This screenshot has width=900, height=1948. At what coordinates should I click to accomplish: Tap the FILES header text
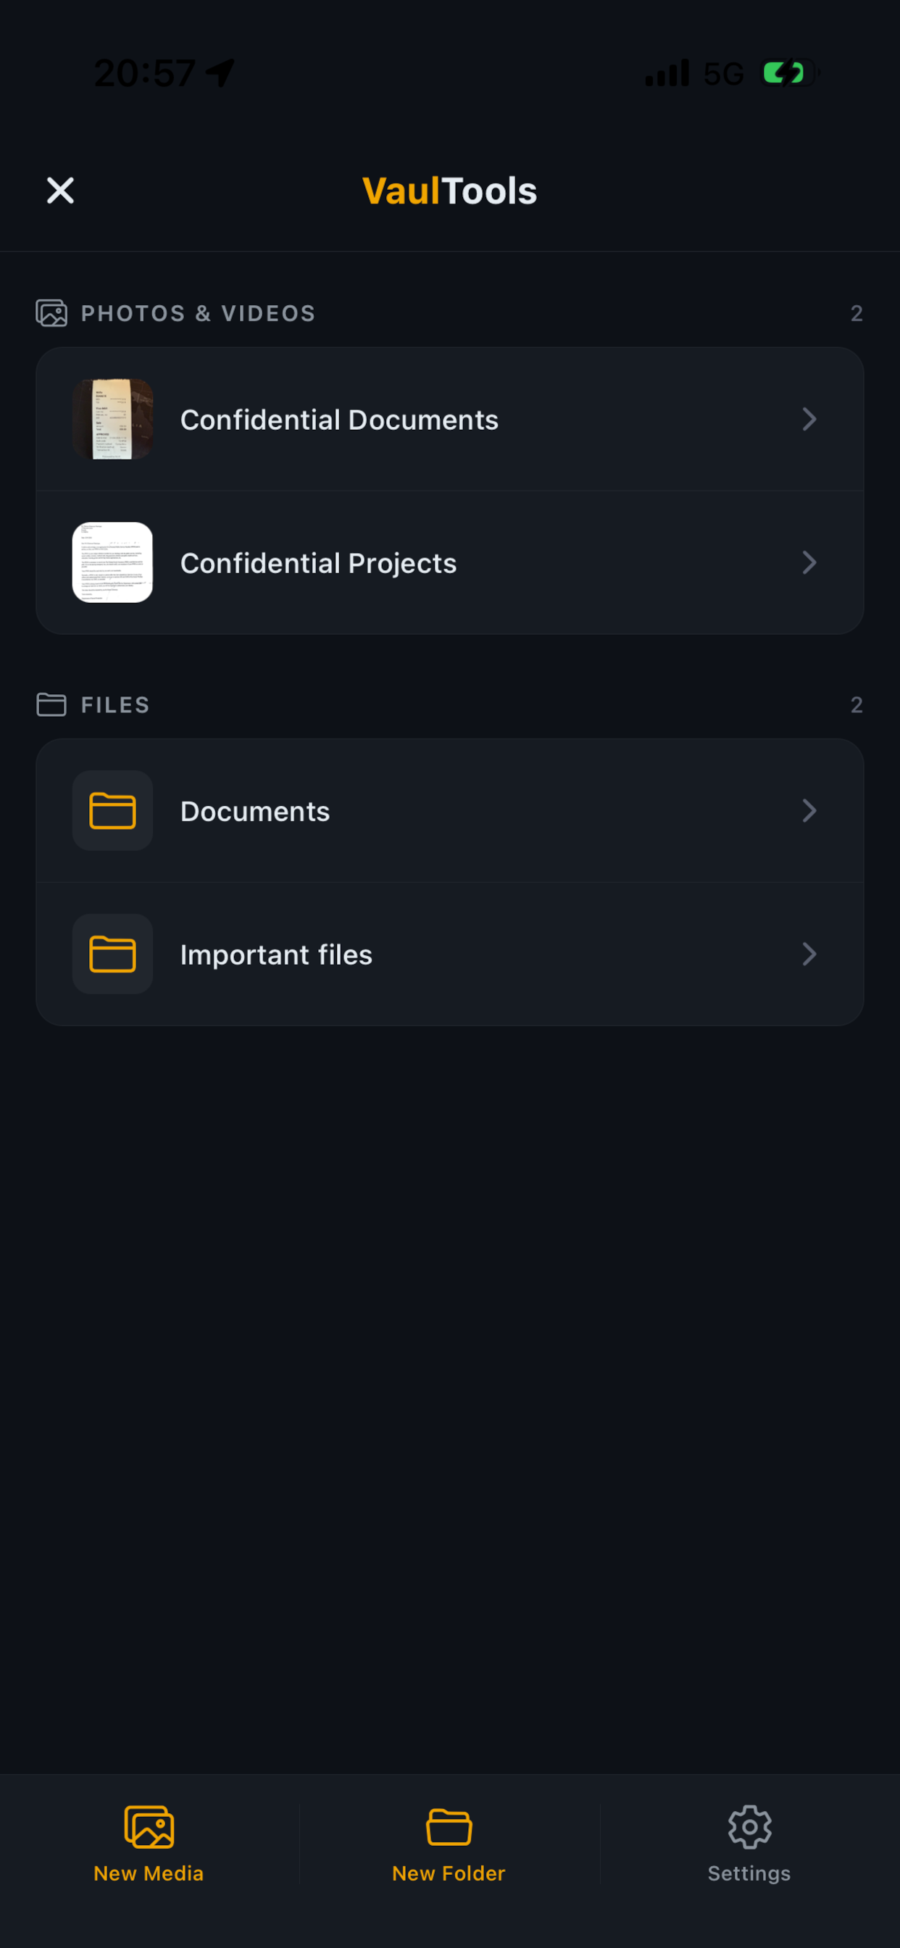pos(116,705)
